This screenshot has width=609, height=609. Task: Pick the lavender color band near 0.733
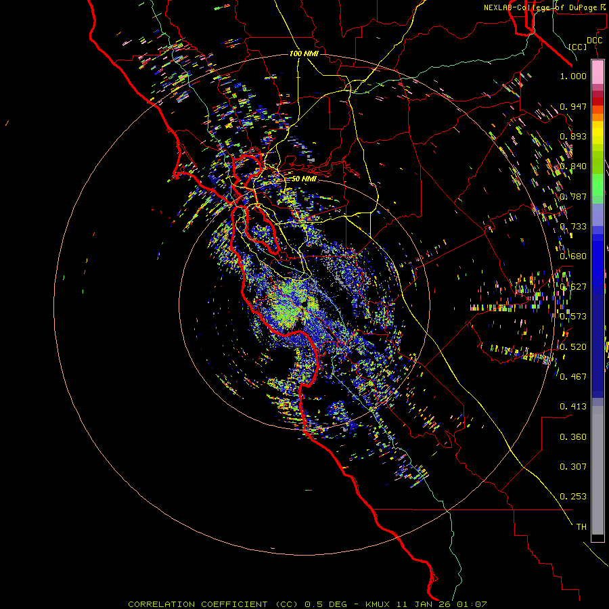coord(597,215)
